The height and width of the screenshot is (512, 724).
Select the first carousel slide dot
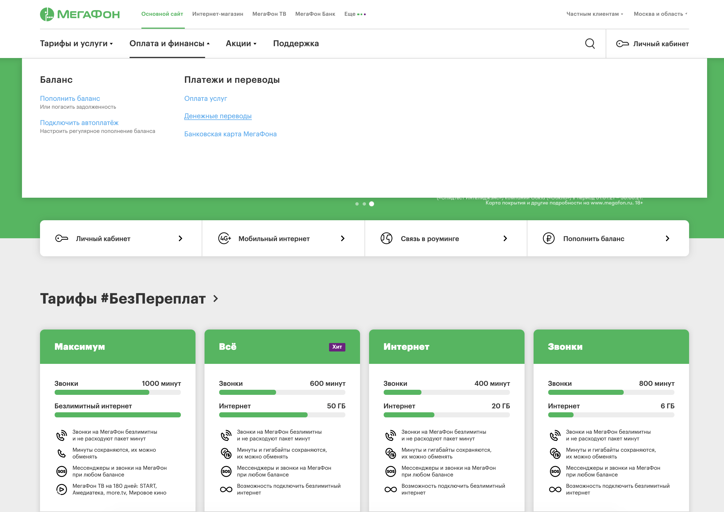[x=357, y=204]
